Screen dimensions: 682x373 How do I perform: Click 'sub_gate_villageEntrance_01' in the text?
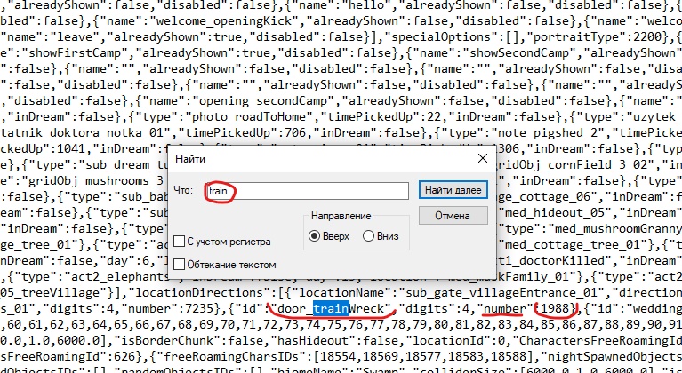click(x=501, y=293)
